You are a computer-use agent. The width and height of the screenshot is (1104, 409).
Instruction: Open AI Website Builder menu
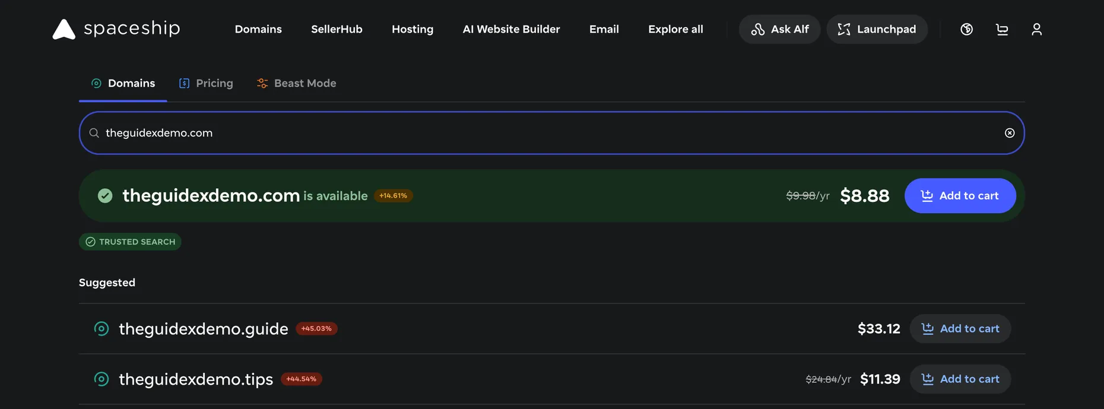tap(511, 29)
